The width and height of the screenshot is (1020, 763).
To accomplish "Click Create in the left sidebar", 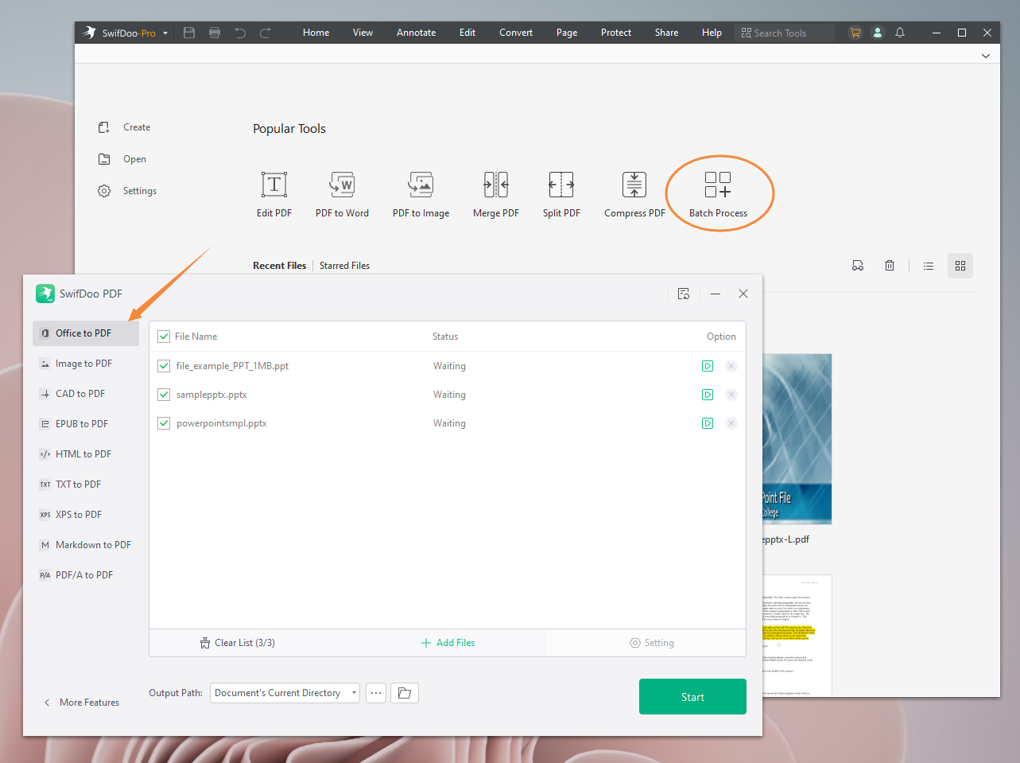I will coord(124,127).
